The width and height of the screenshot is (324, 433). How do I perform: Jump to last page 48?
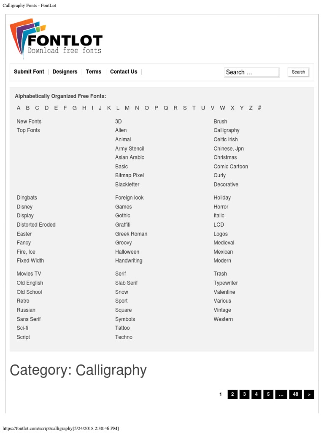point(295,395)
